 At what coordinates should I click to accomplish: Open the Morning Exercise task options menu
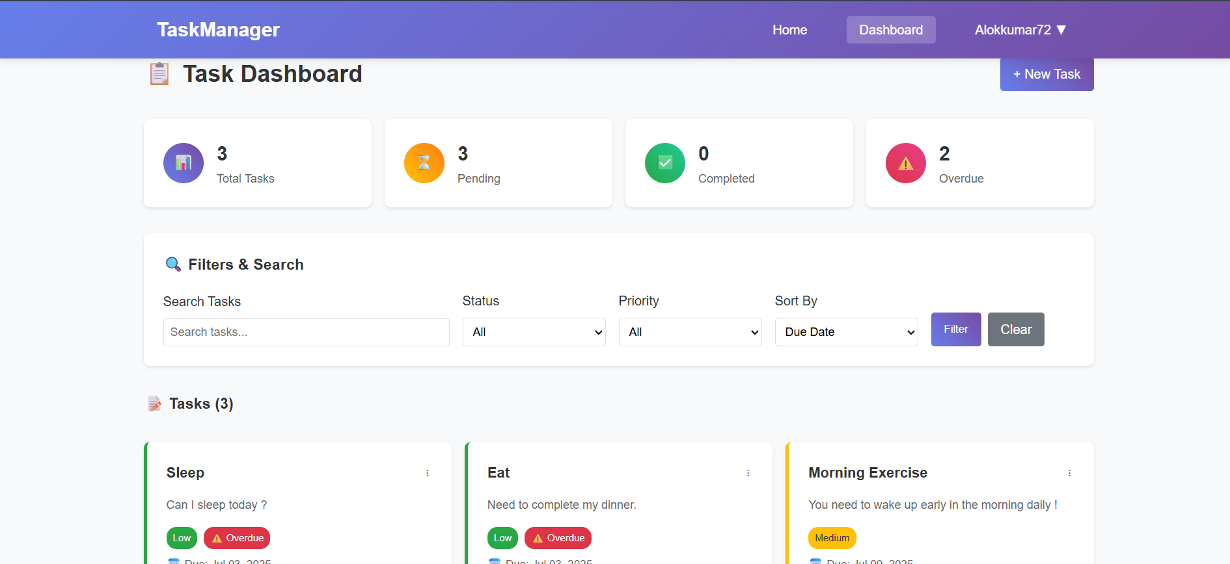(1069, 473)
